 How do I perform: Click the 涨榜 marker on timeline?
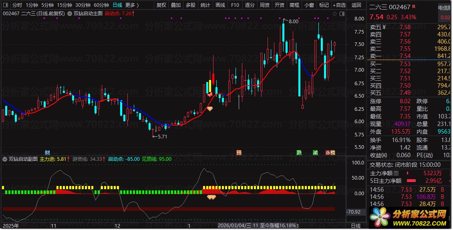(330, 152)
